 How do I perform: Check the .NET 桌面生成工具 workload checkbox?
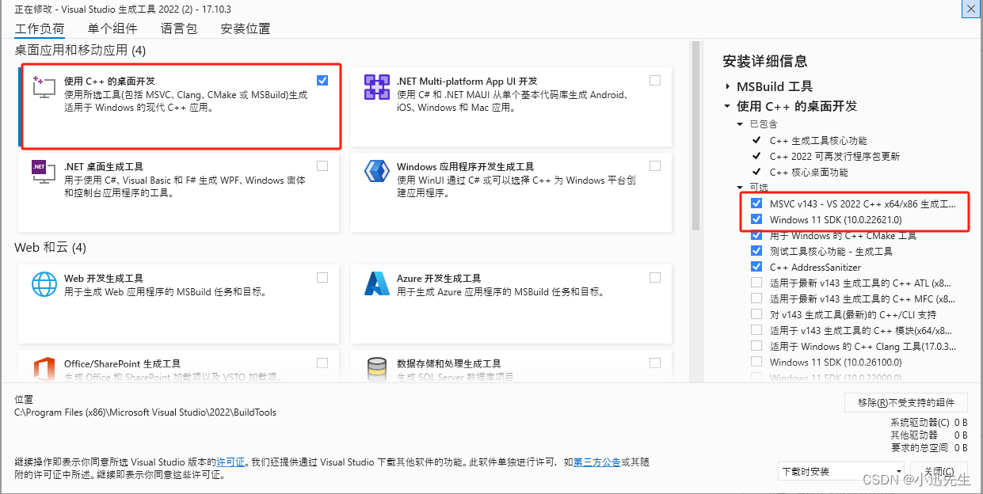(x=322, y=165)
